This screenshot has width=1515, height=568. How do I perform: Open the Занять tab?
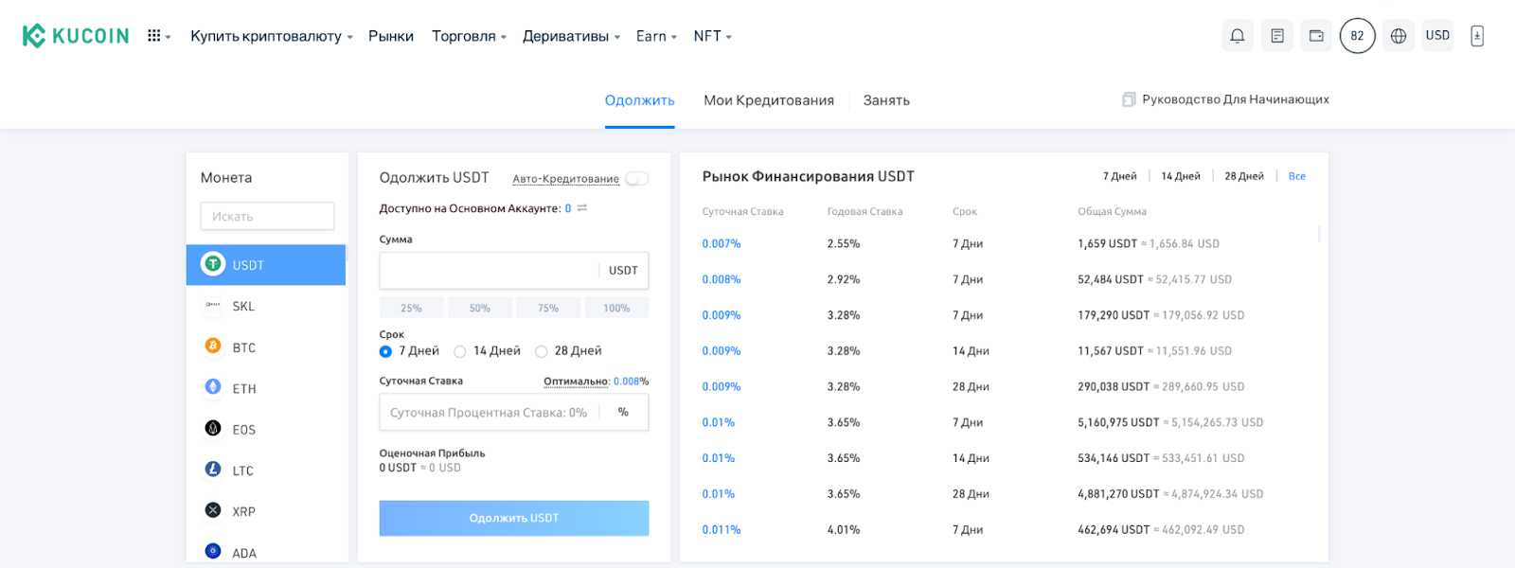[x=886, y=100]
